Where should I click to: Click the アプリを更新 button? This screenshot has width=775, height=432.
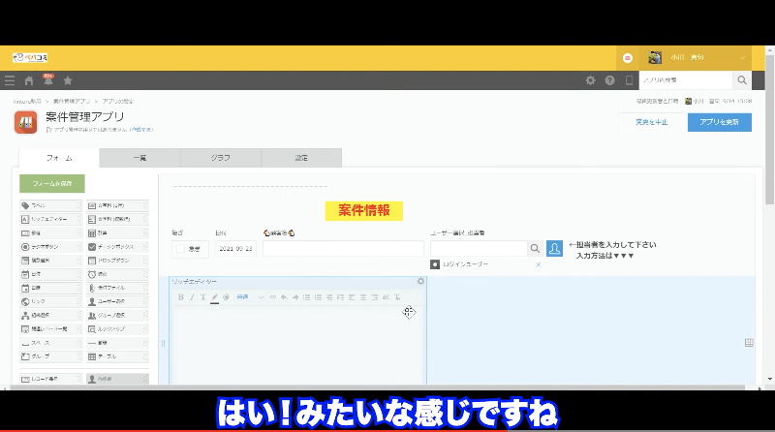point(719,122)
